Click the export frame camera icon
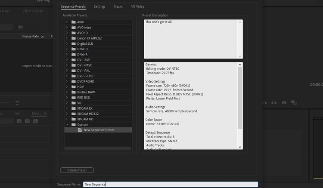 click(284, 102)
